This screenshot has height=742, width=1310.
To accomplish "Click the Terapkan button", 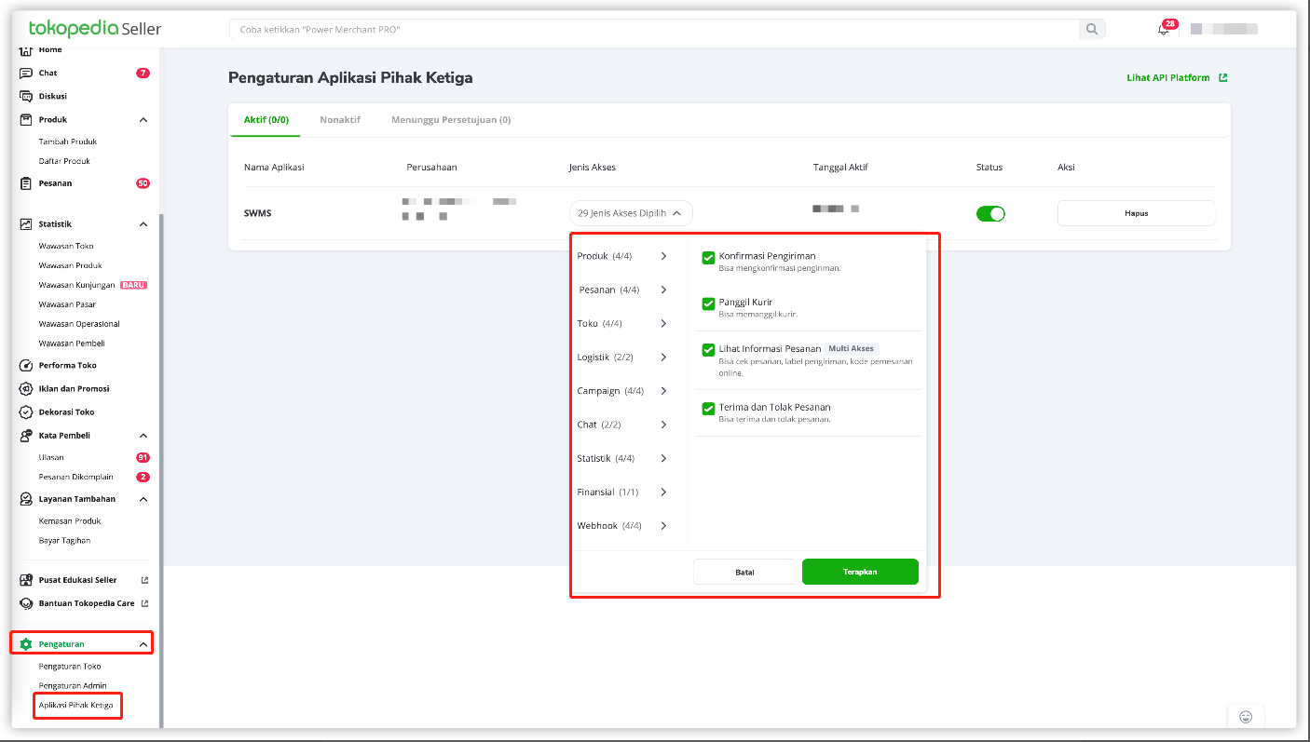I will (x=860, y=572).
